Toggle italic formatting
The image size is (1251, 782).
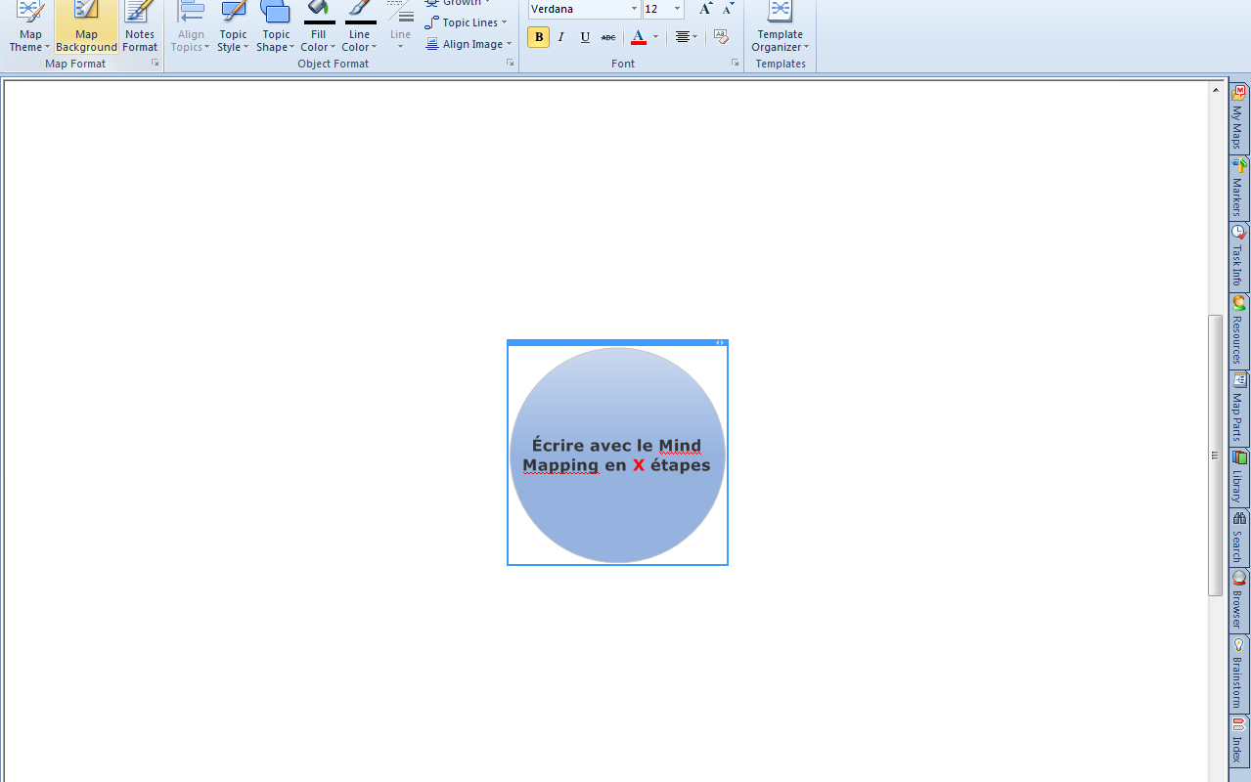tap(561, 37)
